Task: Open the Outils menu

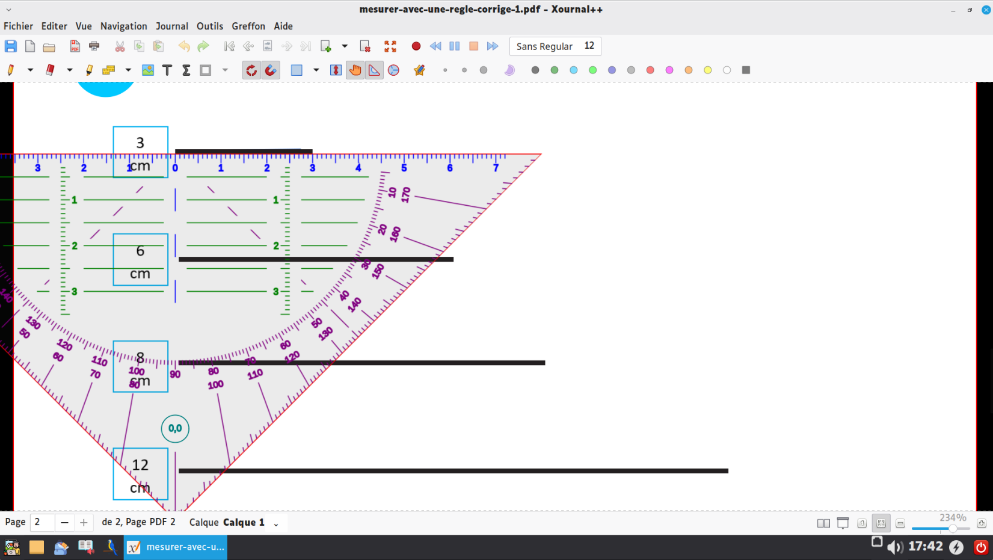Action: pyautogui.click(x=209, y=26)
